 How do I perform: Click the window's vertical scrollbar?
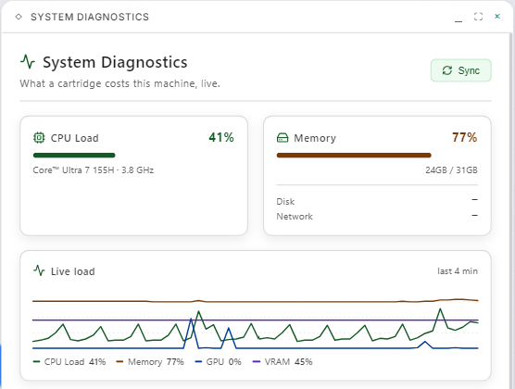[510, 210]
